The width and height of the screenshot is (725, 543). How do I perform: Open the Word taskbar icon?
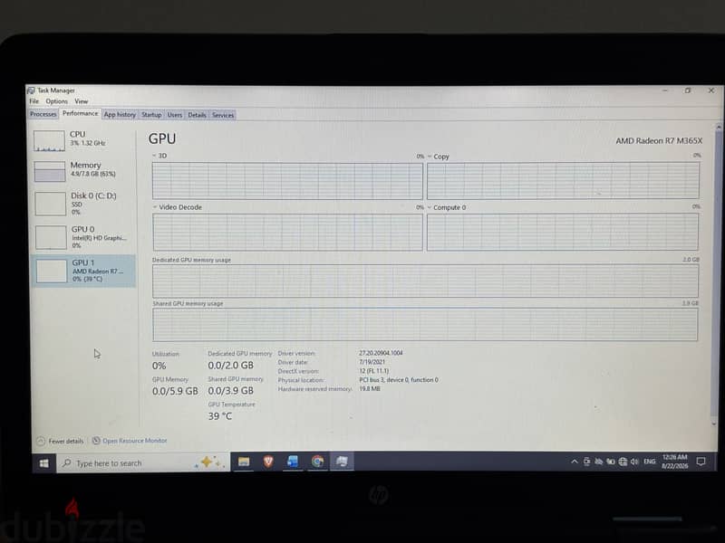click(293, 462)
